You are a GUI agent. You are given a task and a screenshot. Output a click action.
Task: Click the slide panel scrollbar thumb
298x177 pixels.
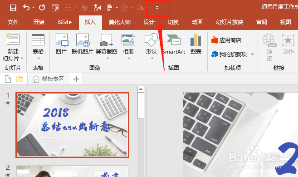(x=141, y=106)
